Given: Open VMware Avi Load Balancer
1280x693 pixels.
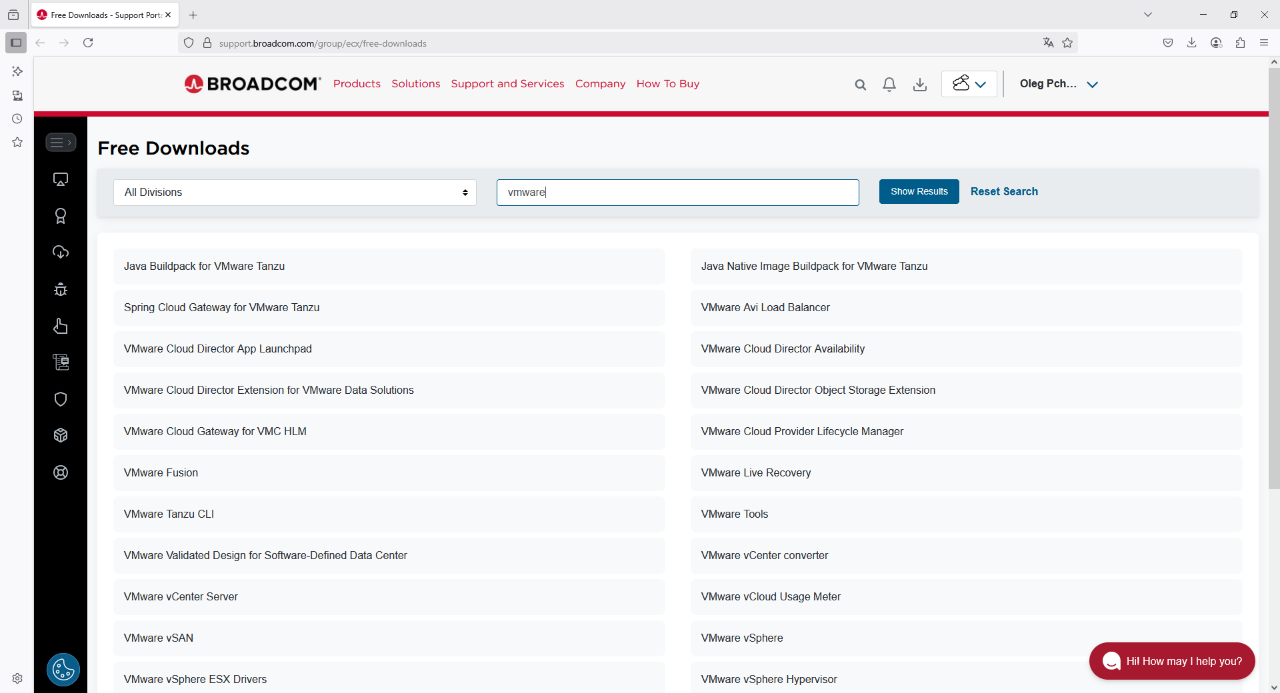Looking at the screenshot, I should point(967,308).
